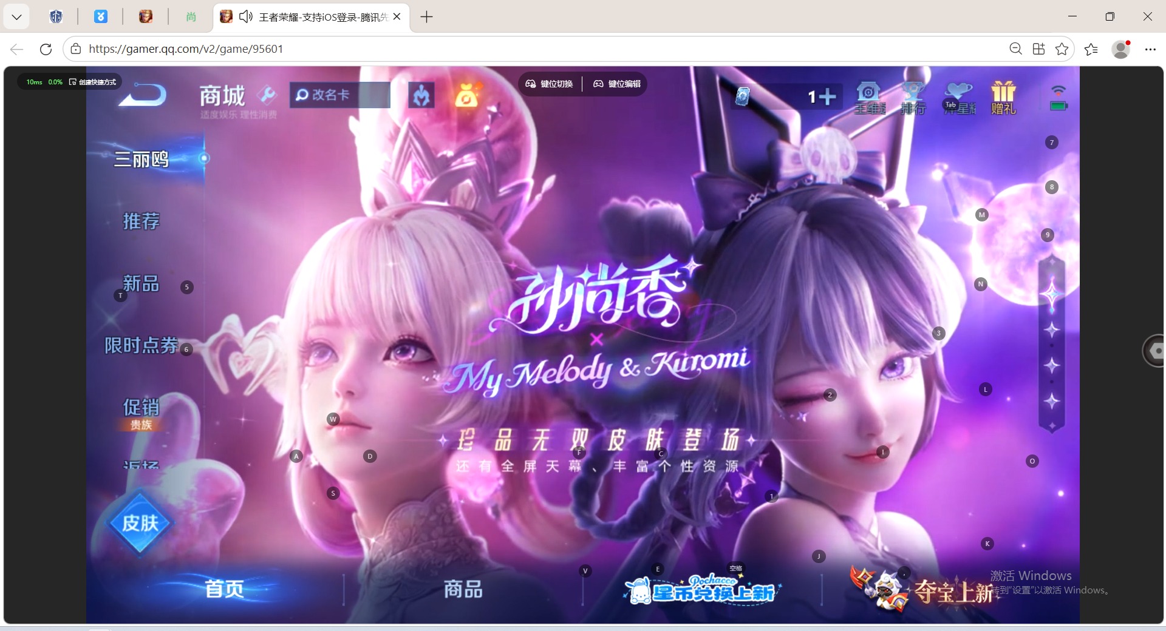Click the 创建快捷方式 shortcut button

pos(92,82)
